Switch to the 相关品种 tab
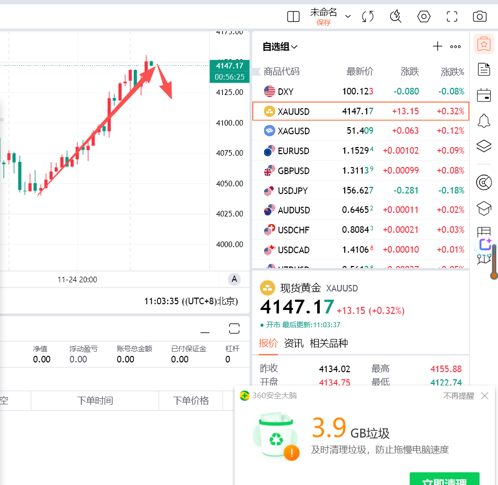Image resolution: width=498 pixels, height=485 pixels. tap(328, 343)
